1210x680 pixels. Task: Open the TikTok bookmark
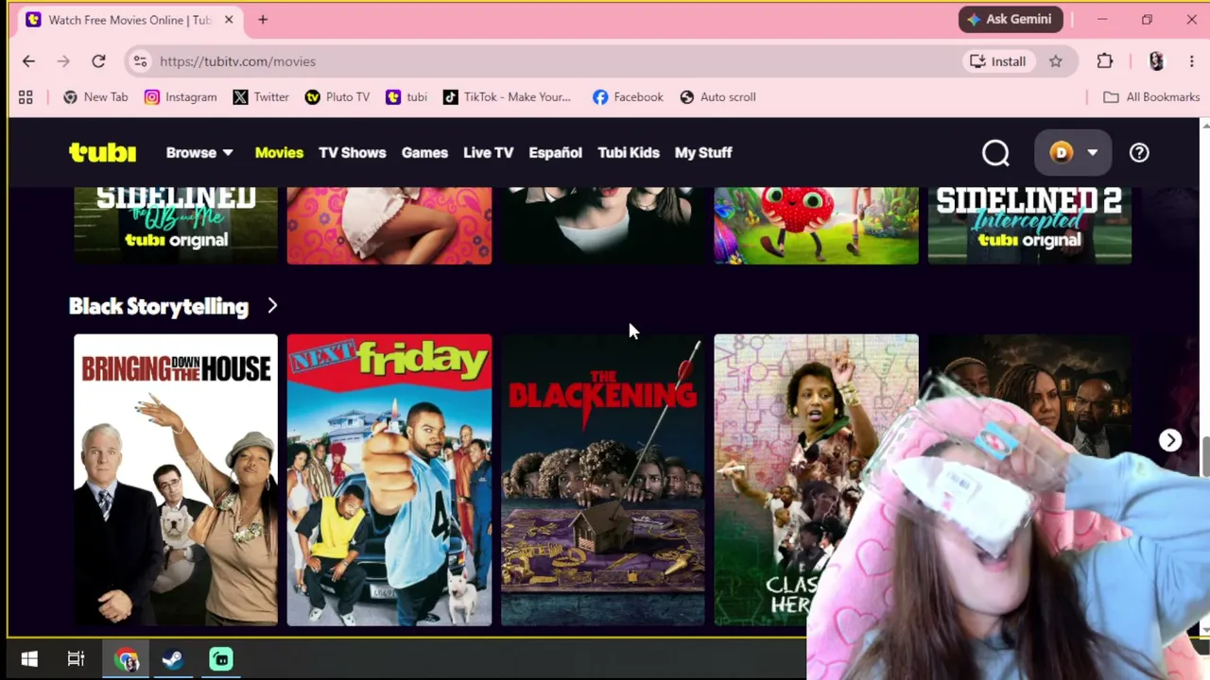pos(507,97)
